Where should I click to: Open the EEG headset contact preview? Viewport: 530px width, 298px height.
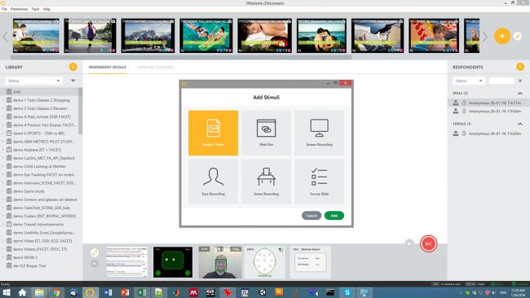265,262
